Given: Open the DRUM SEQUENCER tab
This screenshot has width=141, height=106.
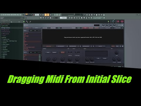Looking at the screenshot, I should click(x=73, y=46).
